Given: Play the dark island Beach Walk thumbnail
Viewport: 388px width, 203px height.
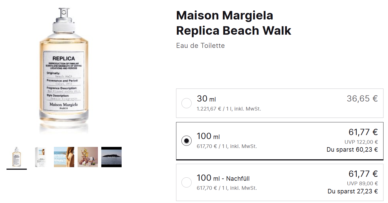Looking at the screenshot, I should pyautogui.click(x=111, y=157).
